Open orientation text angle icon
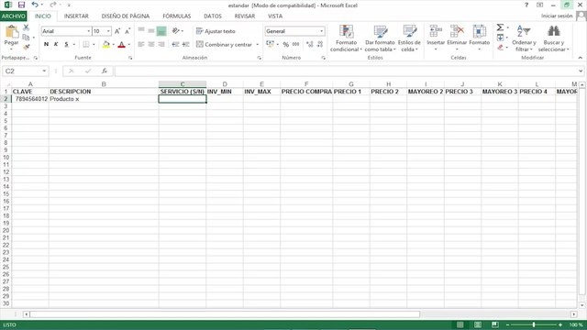587x330 pixels. 175,30
